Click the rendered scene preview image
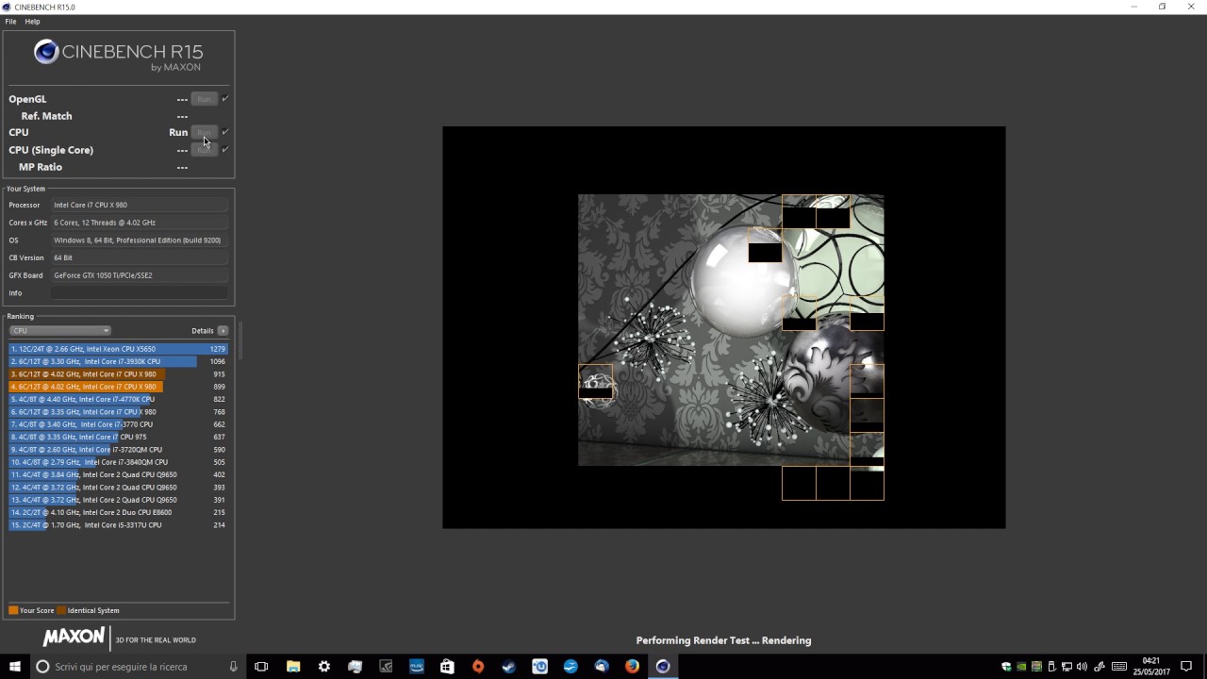This screenshot has height=679, width=1207. coord(731,330)
